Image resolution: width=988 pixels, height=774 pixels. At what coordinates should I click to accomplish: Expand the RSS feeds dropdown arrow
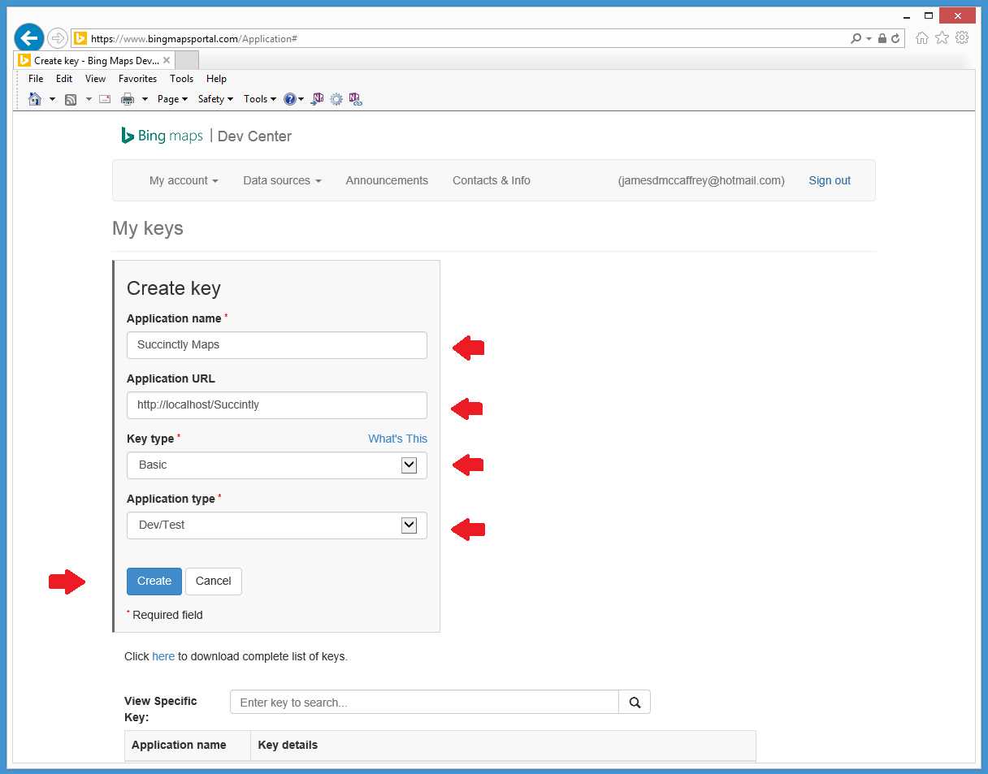pyautogui.click(x=89, y=99)
